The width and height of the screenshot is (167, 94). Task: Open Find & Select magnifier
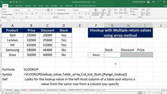[x=148, y=12]
